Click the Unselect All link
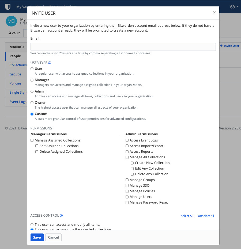This screenshot has height=249, width=241. (206, 216)
